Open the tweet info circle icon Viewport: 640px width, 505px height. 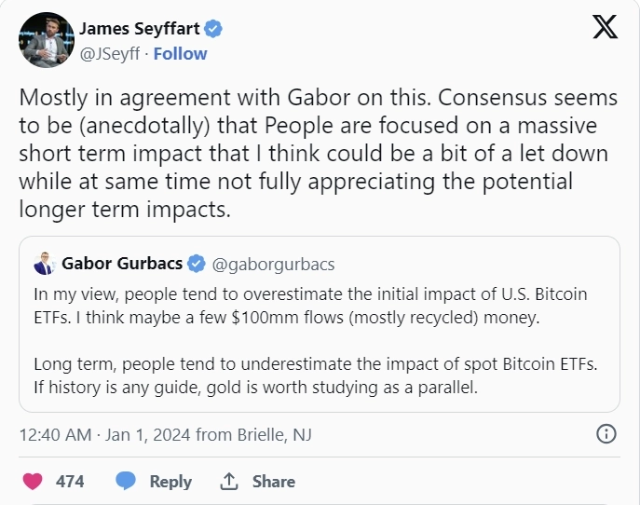(605, 433)
